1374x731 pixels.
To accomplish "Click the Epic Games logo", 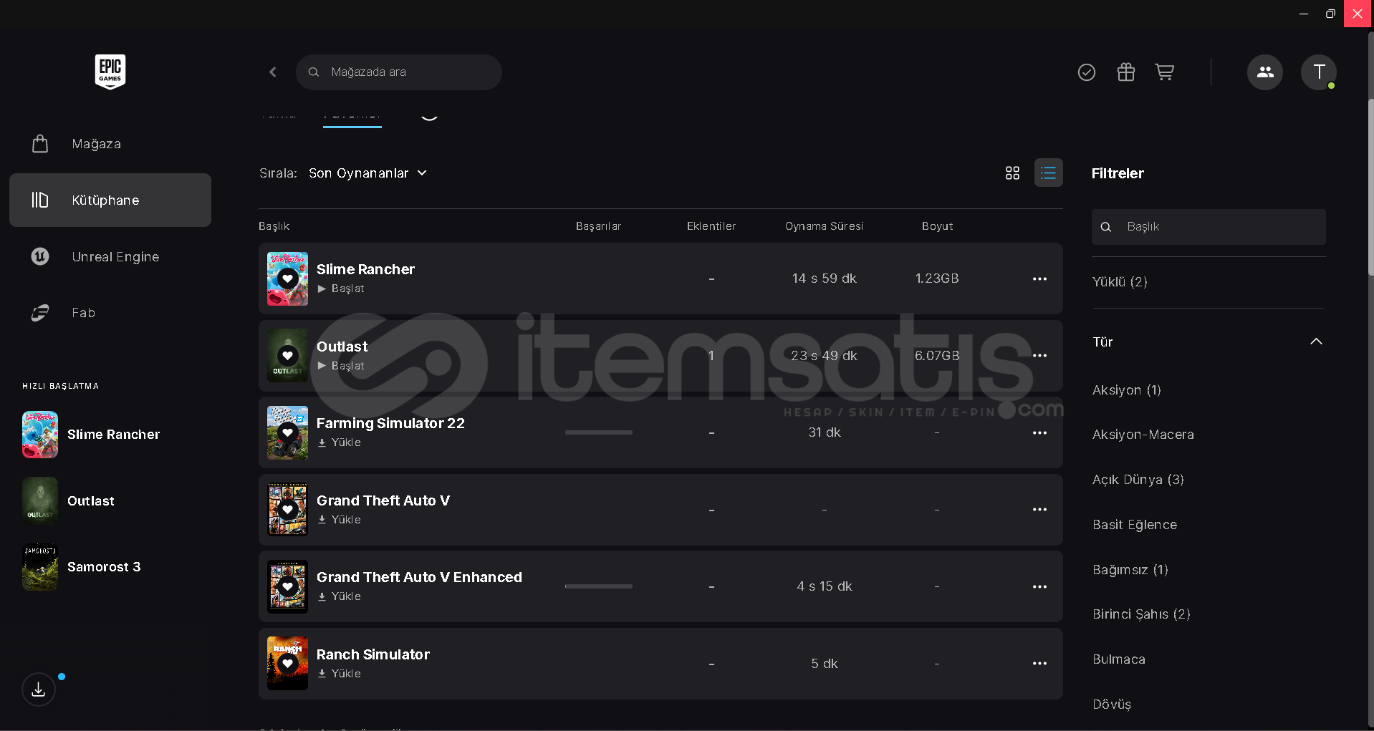I will pos(110,72).
